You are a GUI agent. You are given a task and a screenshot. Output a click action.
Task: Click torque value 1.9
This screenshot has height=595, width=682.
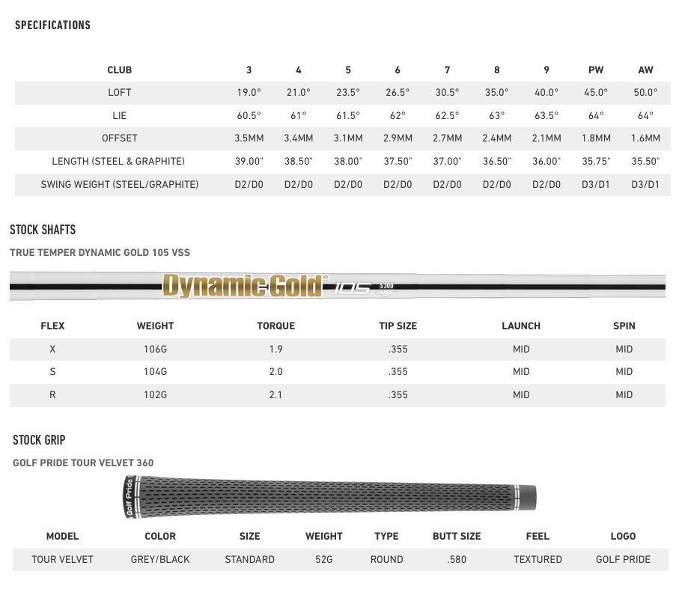[275, 350]
